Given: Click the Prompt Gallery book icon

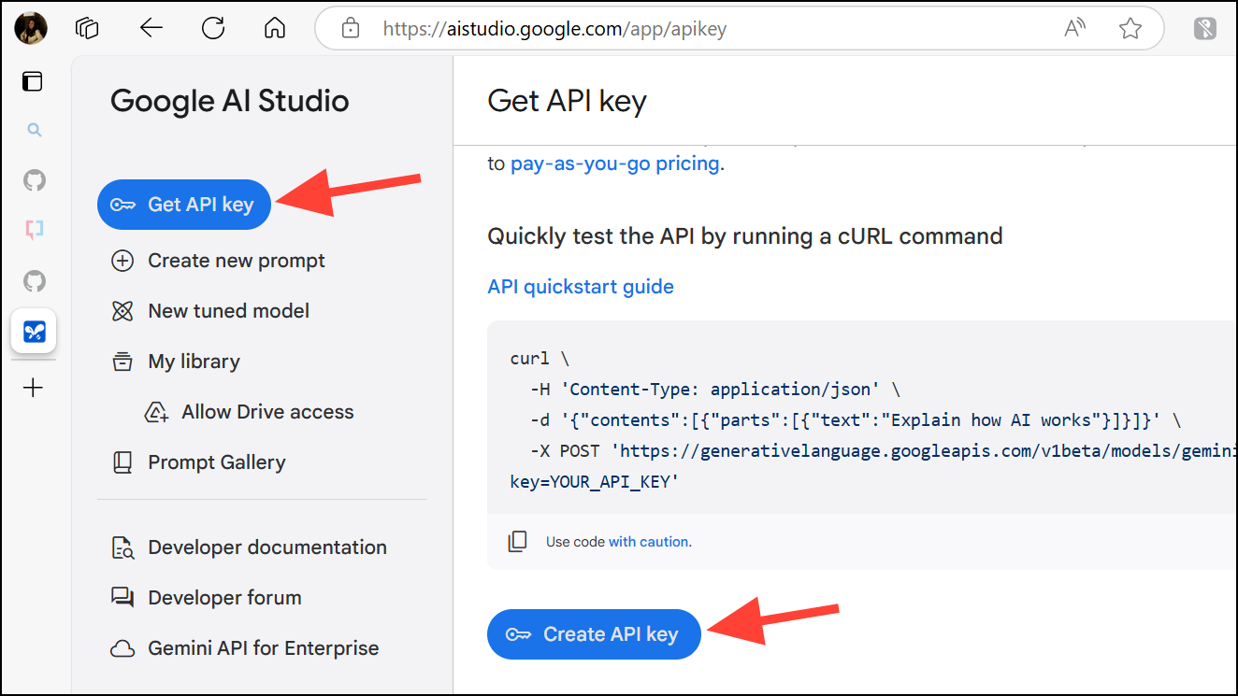Looking at the screenshot, I should pyautogui.click(x=122, y=462).
